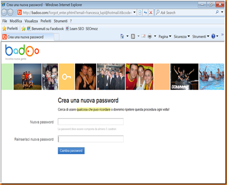
Task: Open the feeds dropdown arrow
Action: (x=138, y=36)
